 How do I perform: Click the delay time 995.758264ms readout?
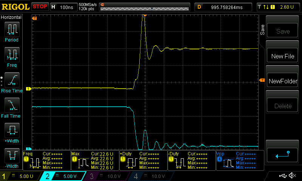(x=227, y=7)
